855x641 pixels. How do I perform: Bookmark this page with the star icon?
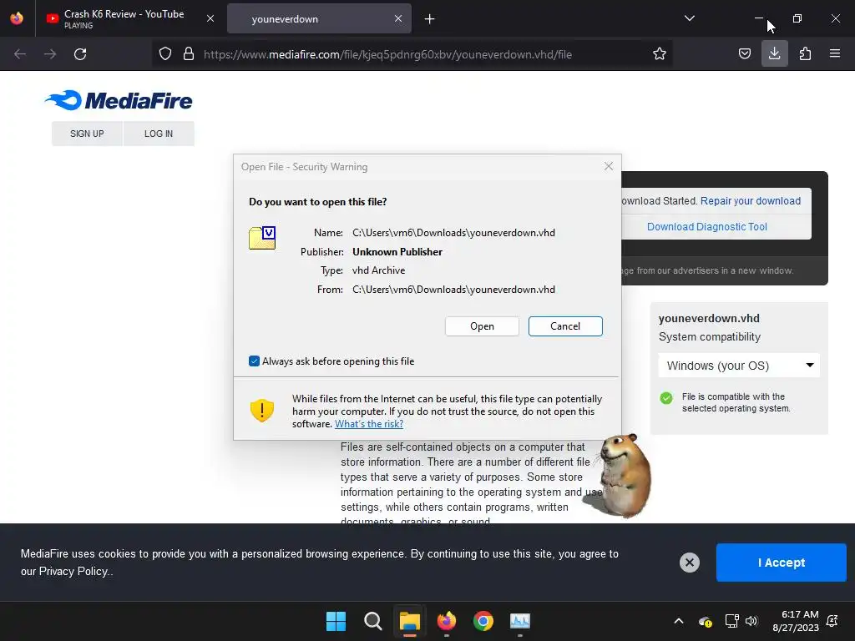(660, 54)
